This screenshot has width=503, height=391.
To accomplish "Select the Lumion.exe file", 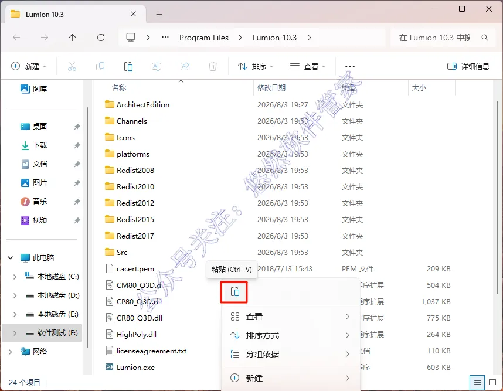I will [x=130, y=368].
